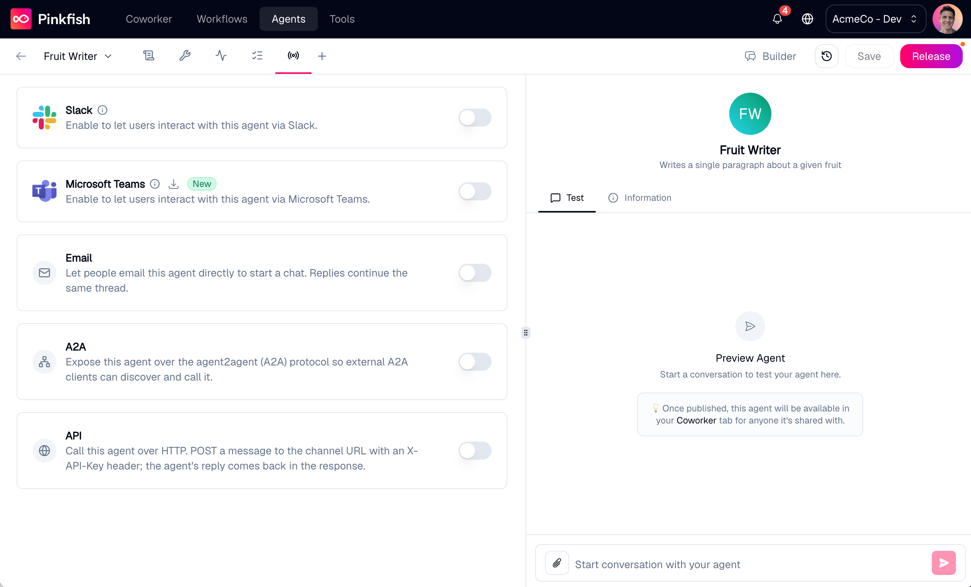Click the plus icon to add tab

[x=322, y=56]
